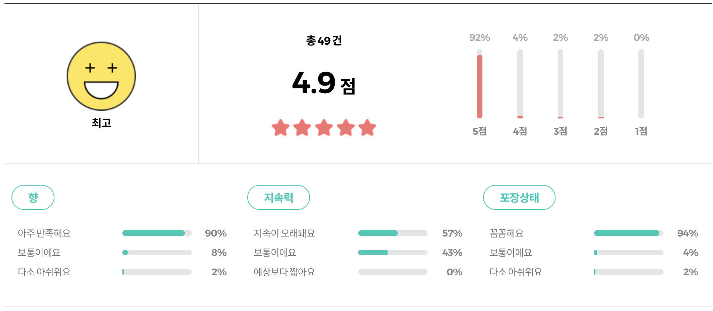Toggle the 지속이 오래돼요 option
The image size is (713, 311).
tap(284, 233)
